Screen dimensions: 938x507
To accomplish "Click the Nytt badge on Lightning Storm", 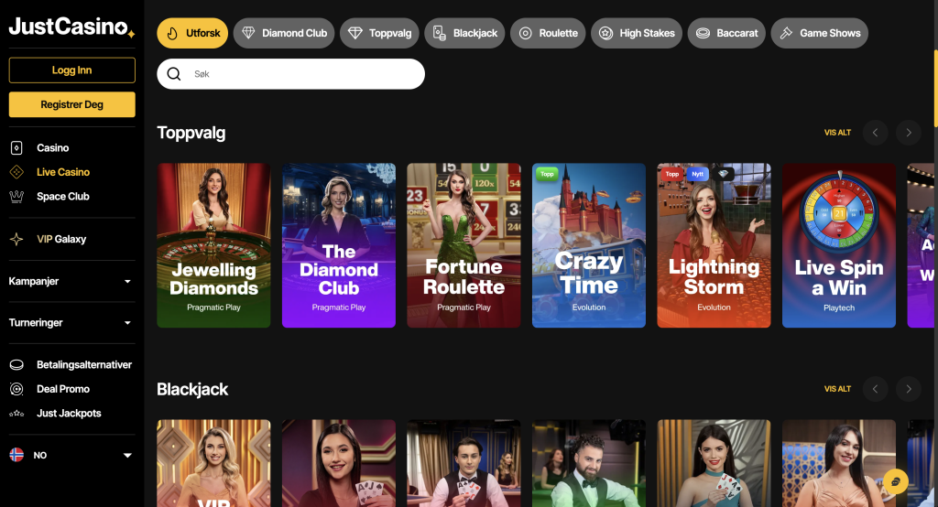I will (697, 174).
